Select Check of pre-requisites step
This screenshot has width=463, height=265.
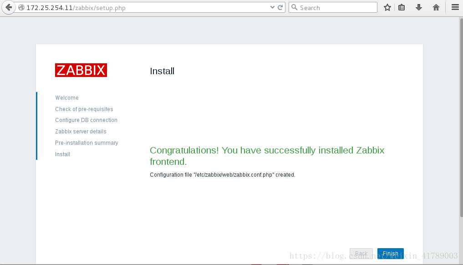pos(84,109)
